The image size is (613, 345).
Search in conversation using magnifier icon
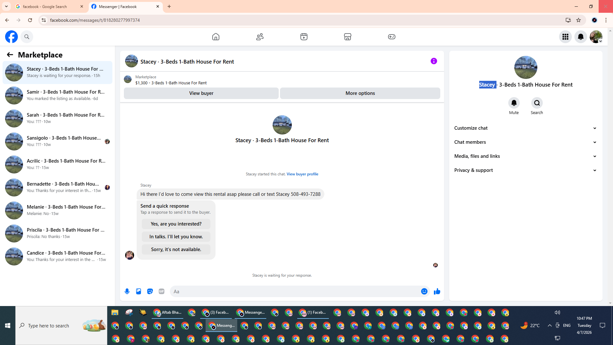(537, 103)
